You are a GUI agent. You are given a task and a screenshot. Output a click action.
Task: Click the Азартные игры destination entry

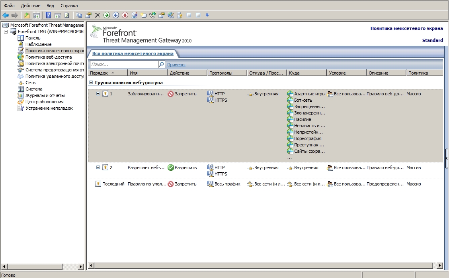[x=310, y=94]
